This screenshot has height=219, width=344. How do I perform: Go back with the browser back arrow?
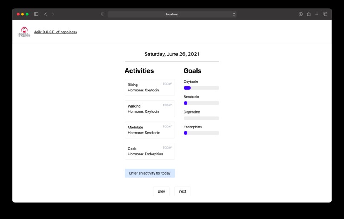click(45, 14)
